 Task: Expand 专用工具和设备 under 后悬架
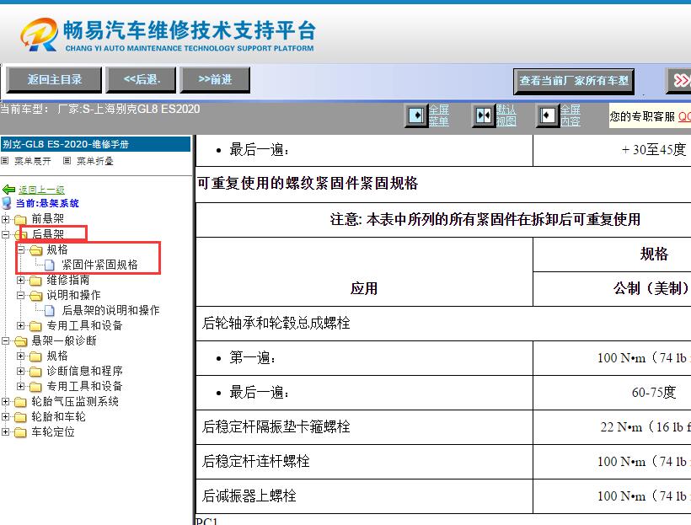[x=21, y=326]
